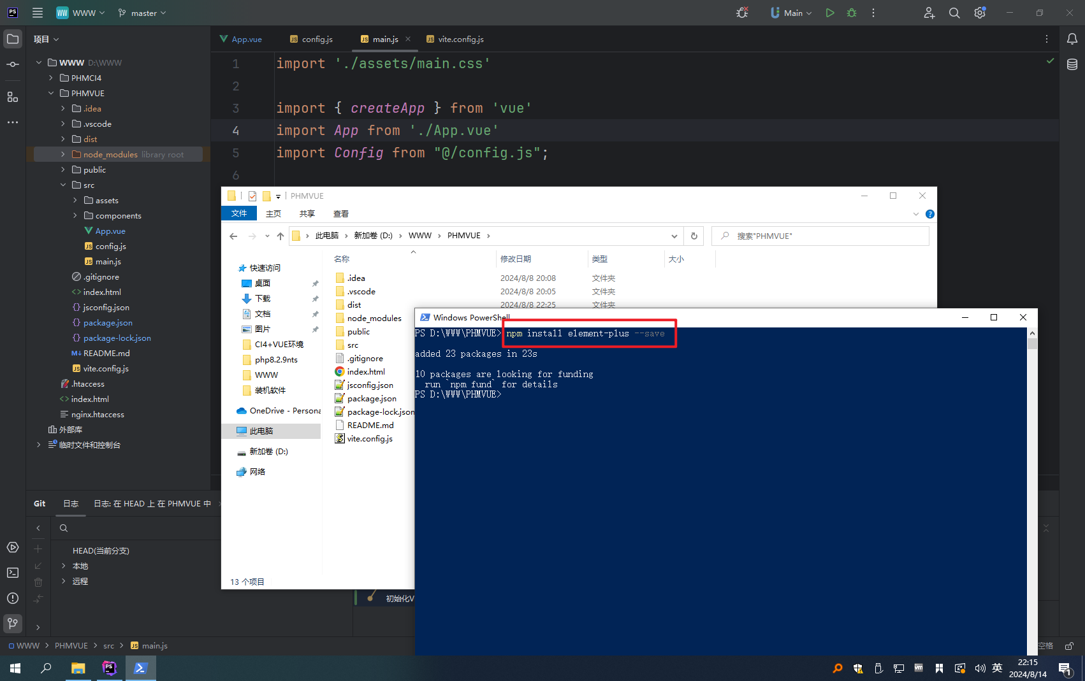Open Search Everywhere magnifier in PhpStorm
The width and height of the screenshot is (1085, 681).
(x=954, y=13)
